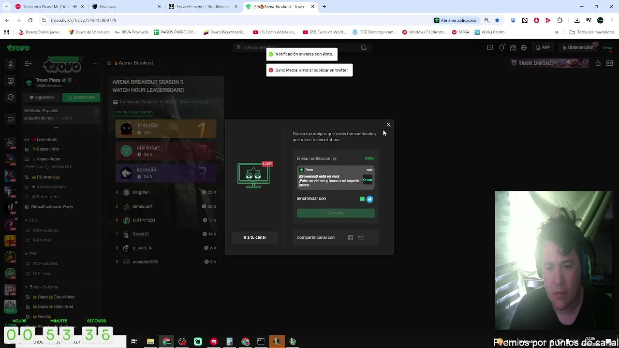The width and height of the screenshot is (619, 348).
Task: Switch to the StreamElements browser tab
Action: coord(203,7)
